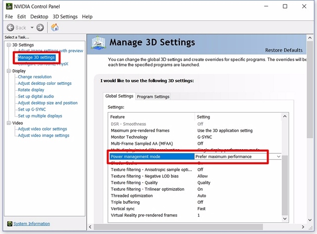Collapse the 3D Settings tree node

(x=8, y=45)
